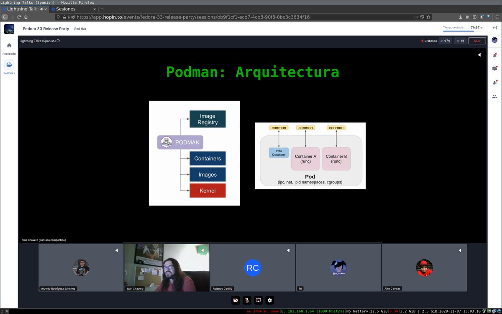The width and height of the screenshot is (502, 314).
Task: Mute the Lightning Talks tab audio icon
Action: click(41, 9)
